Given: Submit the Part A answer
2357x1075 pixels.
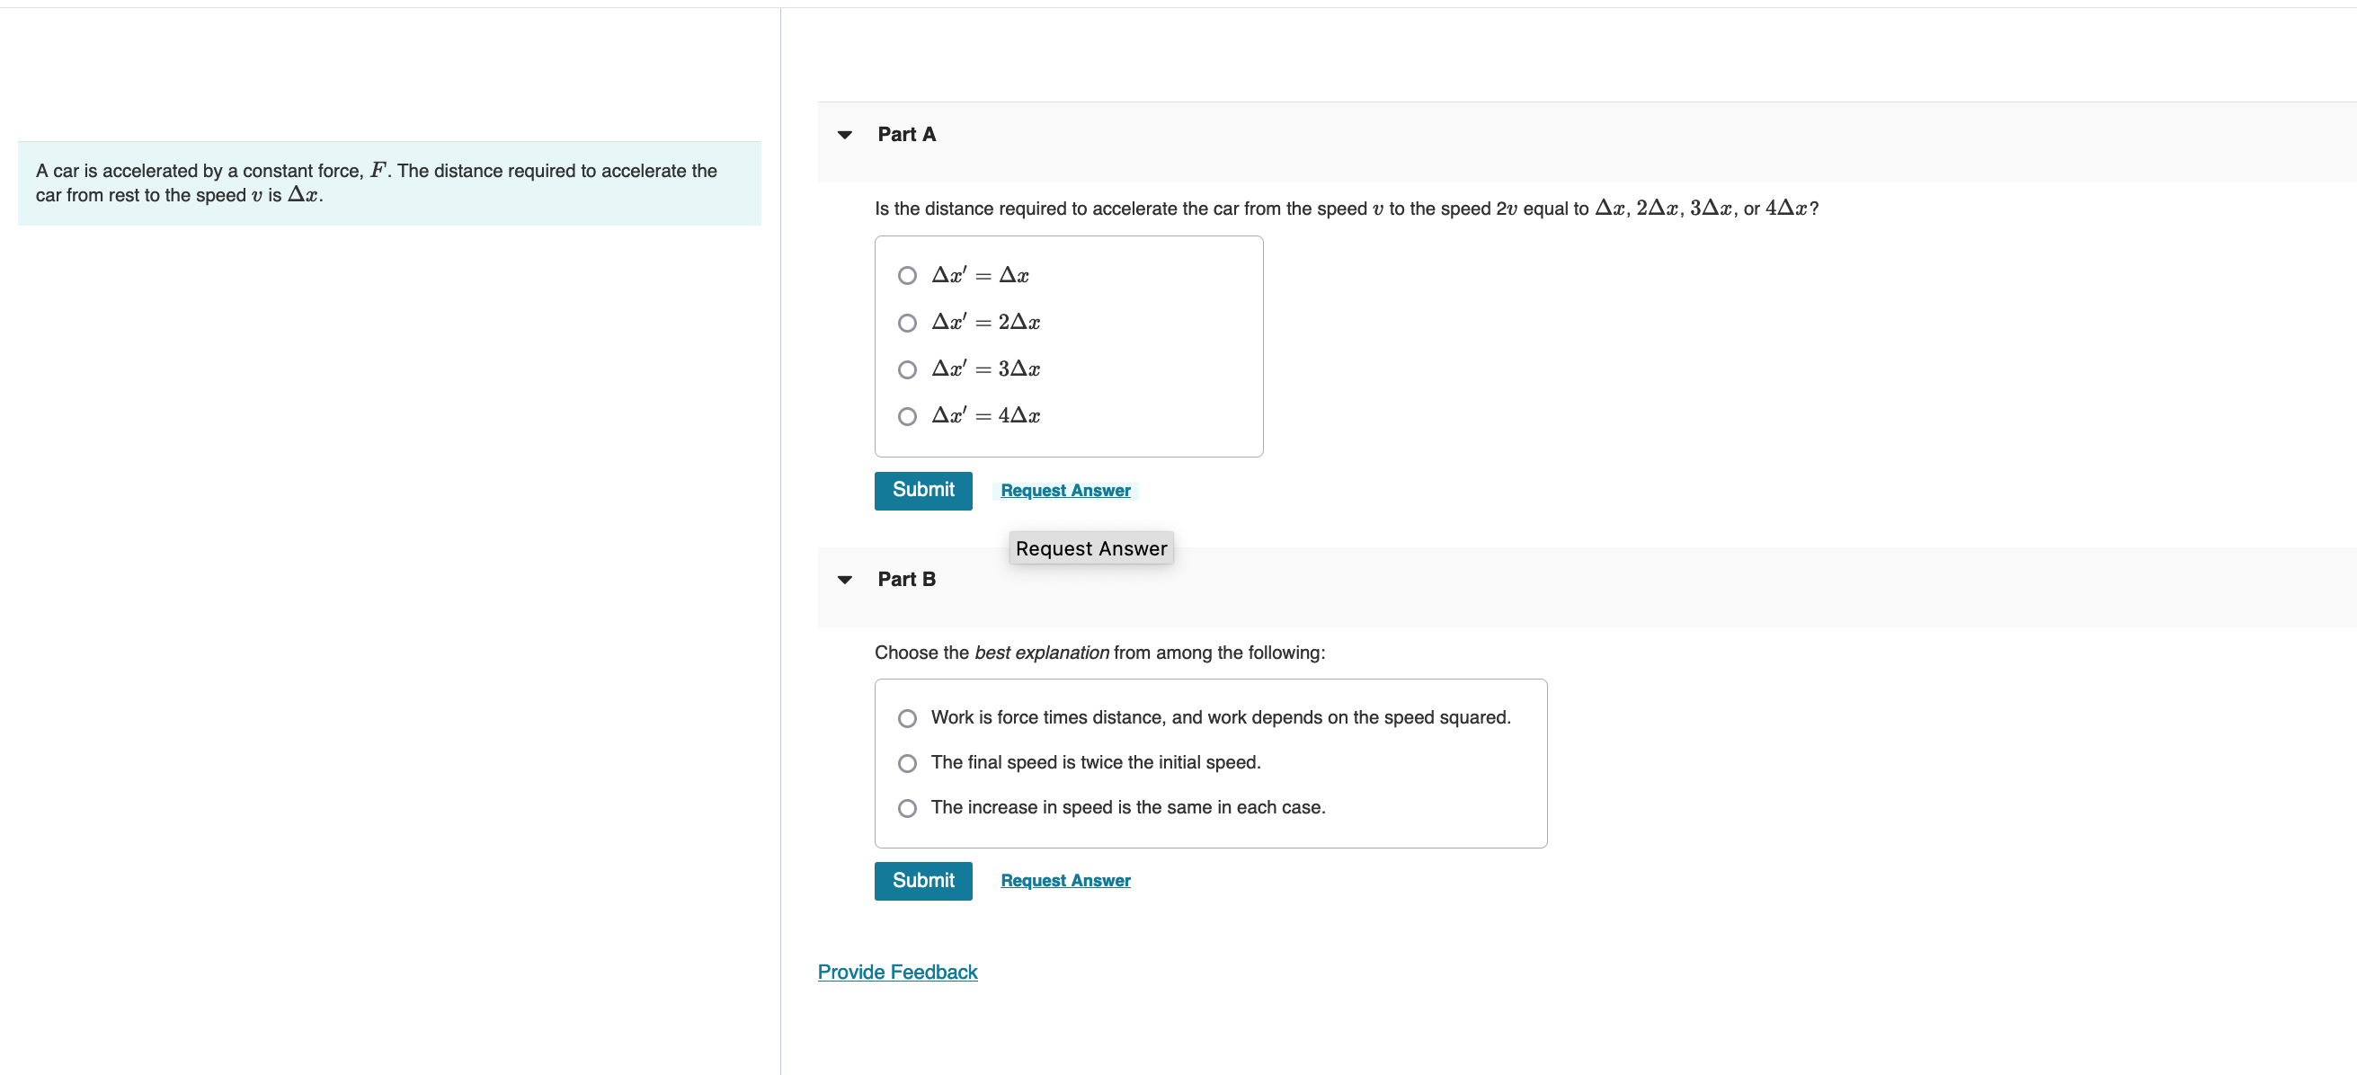Looking at the screenshot, I should point(922,491).
